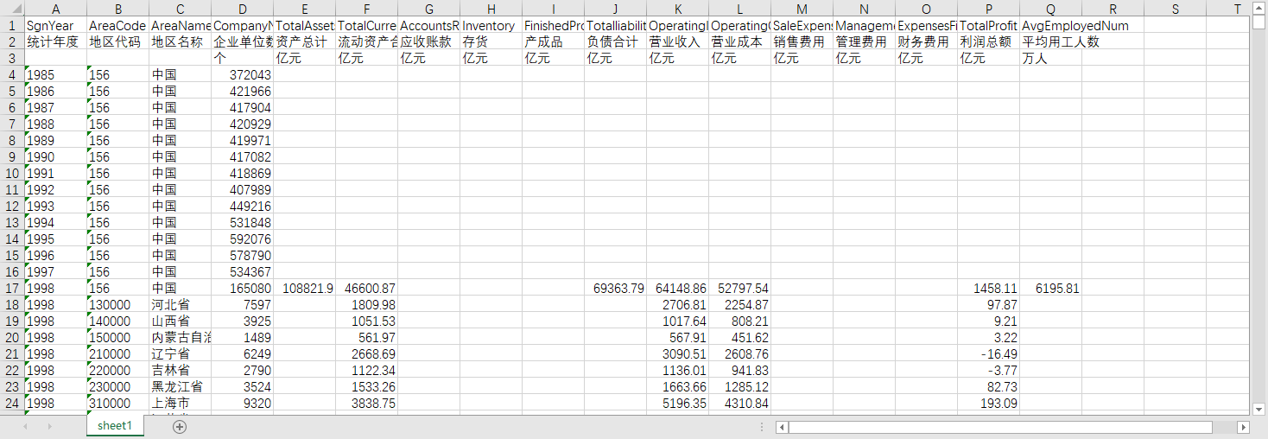The width and height of the screenshot is (1268, 439).
Task: Select column K header
Action: click(x=678, y=9)
